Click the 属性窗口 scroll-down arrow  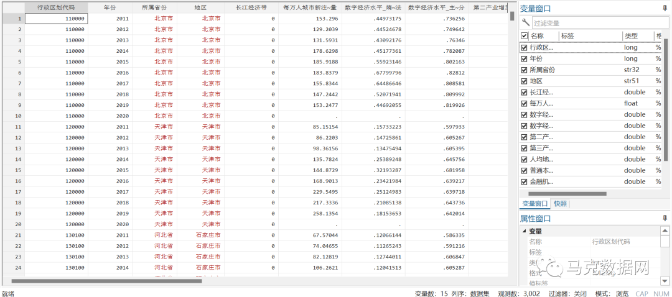click(x=665, y=281)
